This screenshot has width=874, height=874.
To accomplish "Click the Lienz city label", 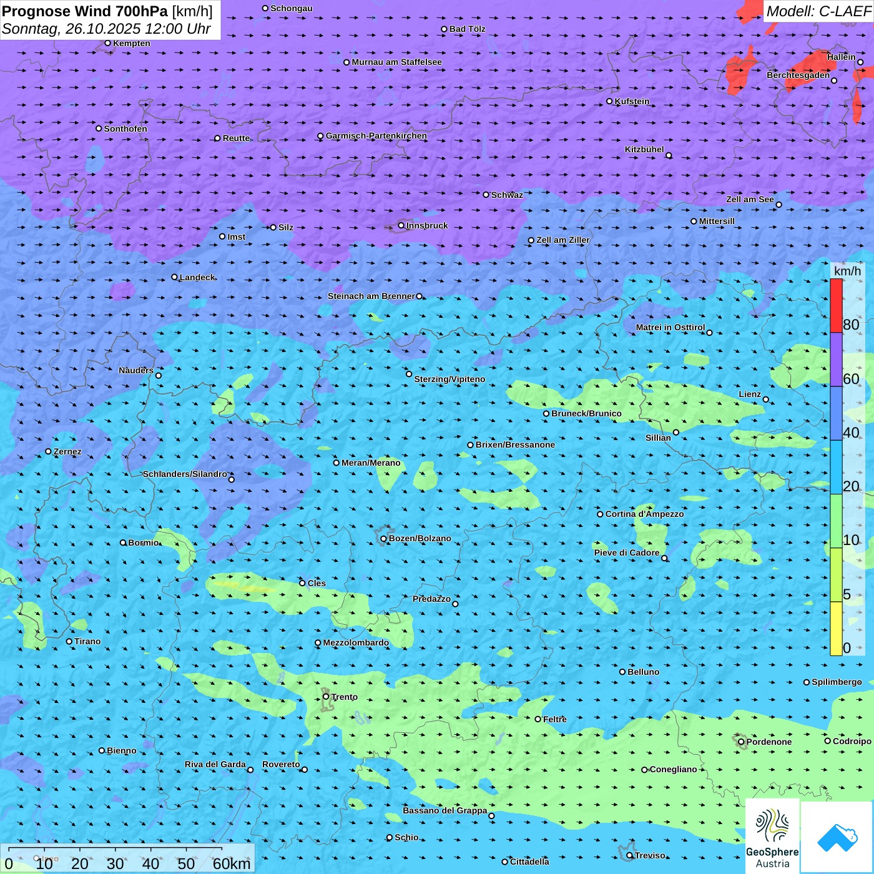I will (x=750, y=394).
